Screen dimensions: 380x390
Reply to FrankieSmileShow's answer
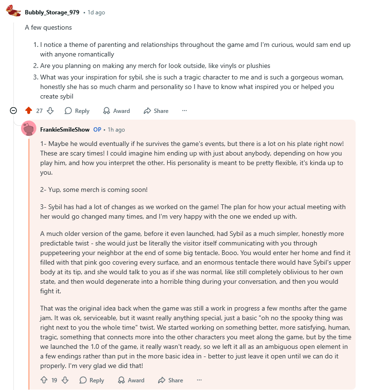click(91, 380)
